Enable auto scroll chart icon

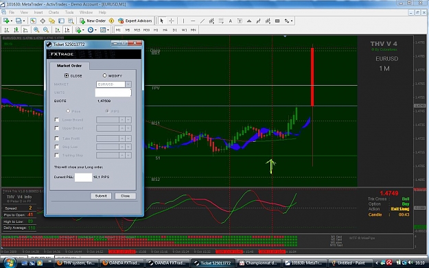58,29
